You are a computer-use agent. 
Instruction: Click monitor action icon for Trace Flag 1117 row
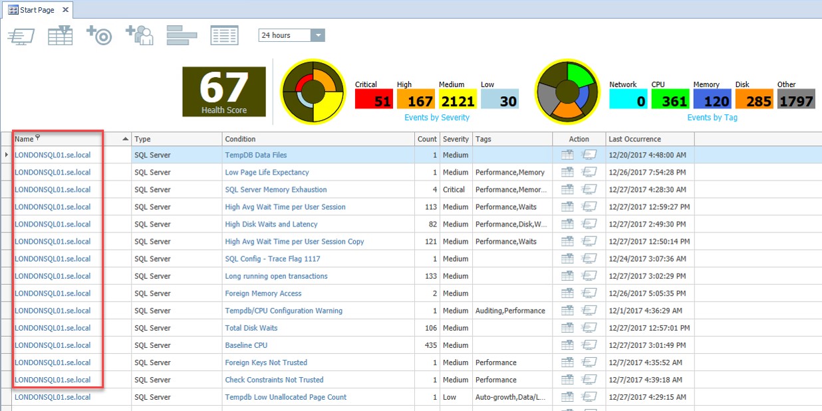(589, 258)
